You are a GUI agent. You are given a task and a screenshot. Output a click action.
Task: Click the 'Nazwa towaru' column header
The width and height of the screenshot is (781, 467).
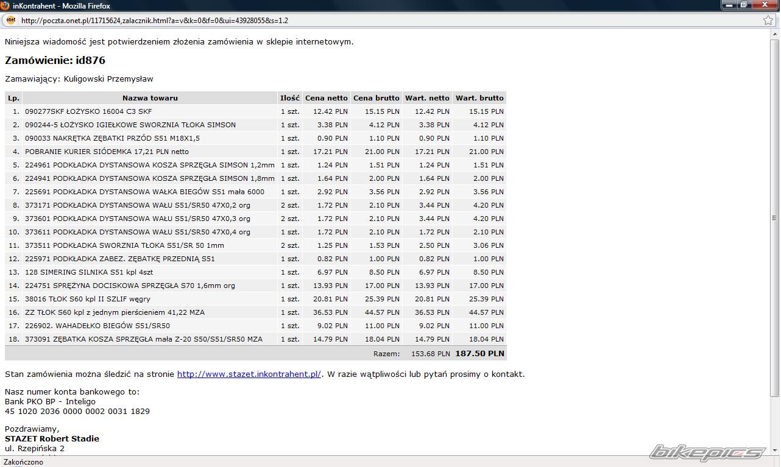click(150, 98)
